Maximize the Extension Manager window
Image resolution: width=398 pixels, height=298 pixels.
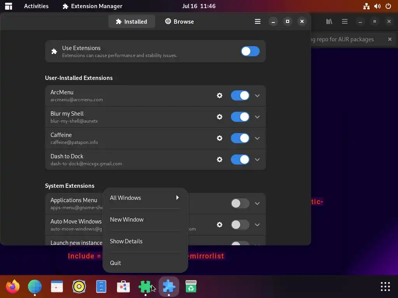click(288, 22)
